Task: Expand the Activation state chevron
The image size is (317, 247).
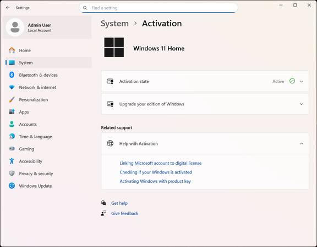Action: point(302,81)
